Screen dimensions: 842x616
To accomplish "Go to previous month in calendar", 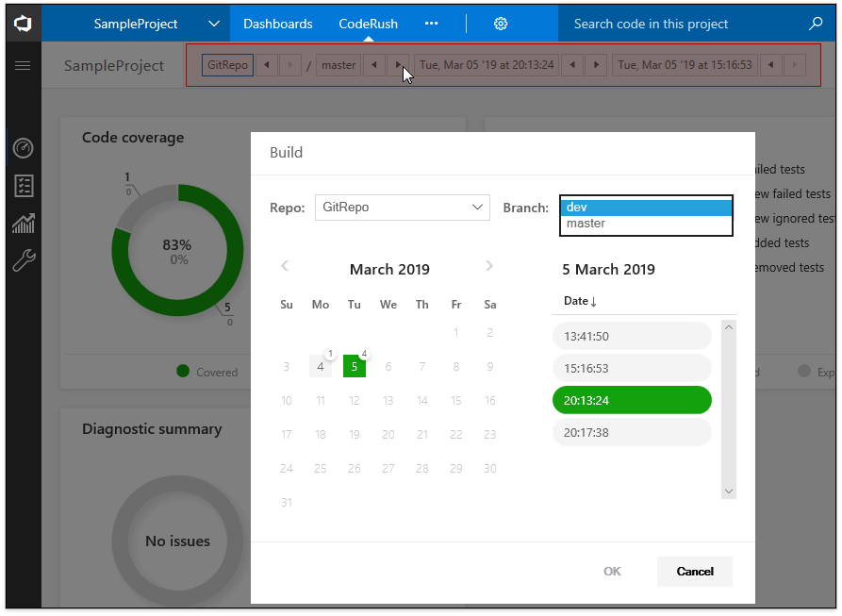I will tap(285, 267).
